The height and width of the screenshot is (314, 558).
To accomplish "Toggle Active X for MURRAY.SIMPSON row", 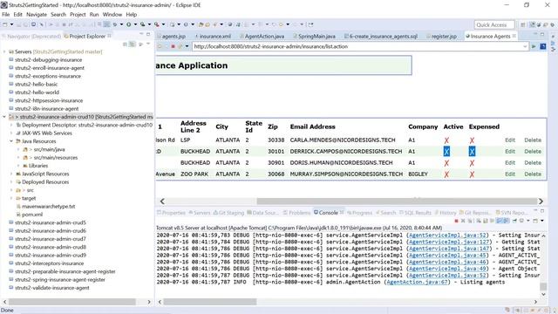I will coord(446,174).
